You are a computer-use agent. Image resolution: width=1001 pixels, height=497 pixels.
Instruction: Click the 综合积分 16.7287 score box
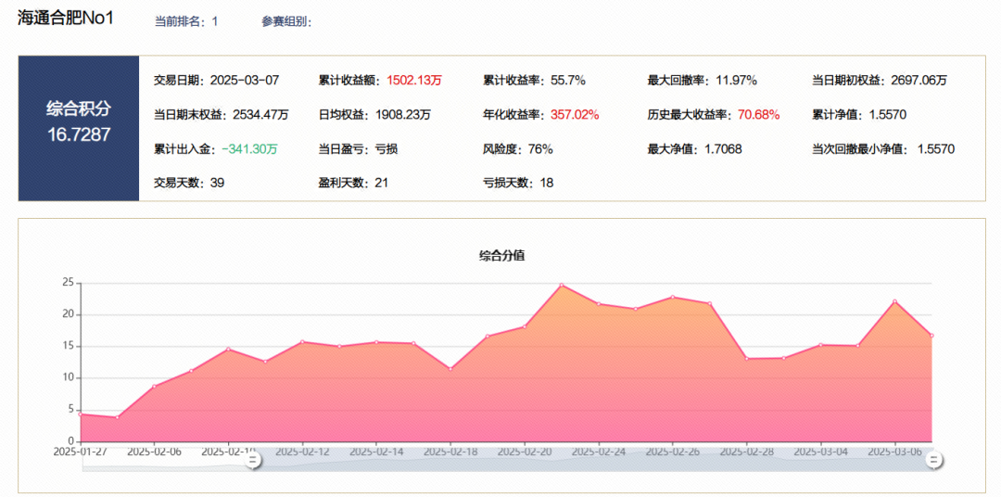[79, 122]
